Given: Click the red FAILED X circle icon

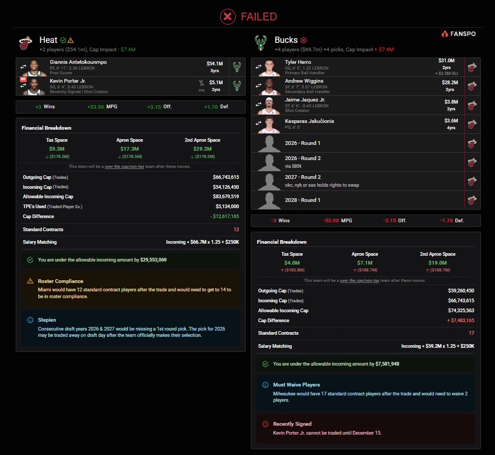Looking at the screenshot, I should point(227,17).
